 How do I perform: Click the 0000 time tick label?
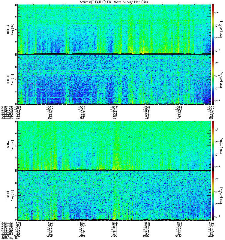(17, 236)
